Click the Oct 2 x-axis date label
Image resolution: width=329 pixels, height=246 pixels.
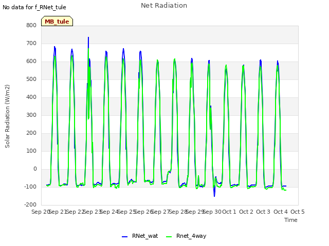(246, 212)
